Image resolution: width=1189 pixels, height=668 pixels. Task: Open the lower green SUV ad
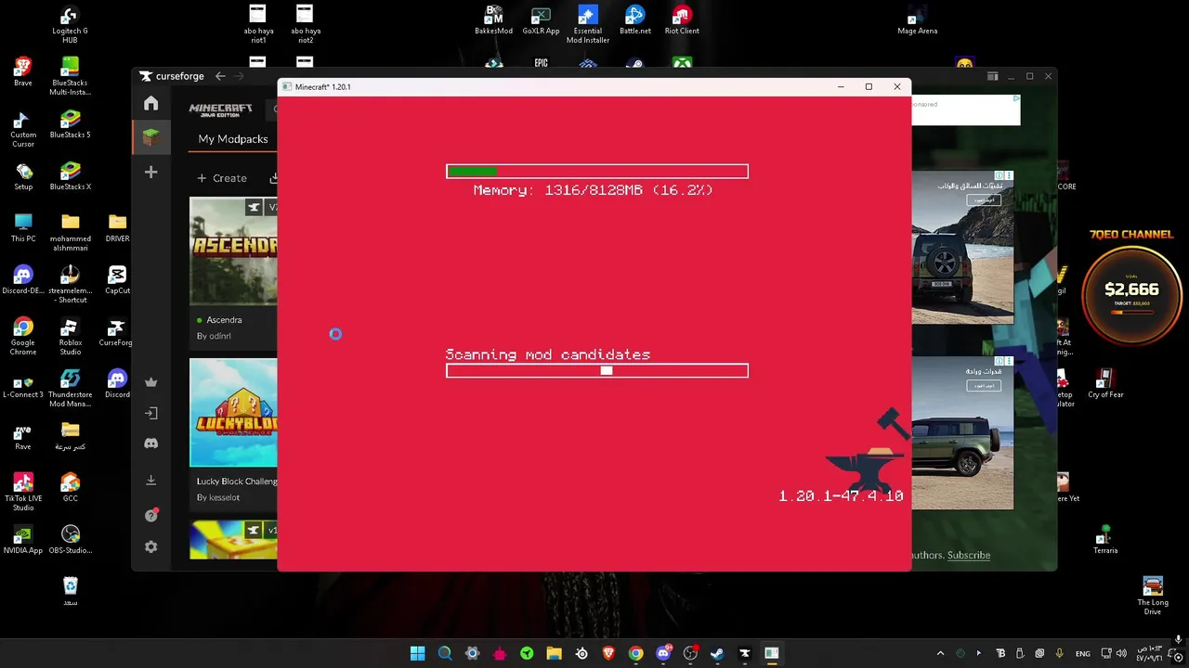coord(962,432)
